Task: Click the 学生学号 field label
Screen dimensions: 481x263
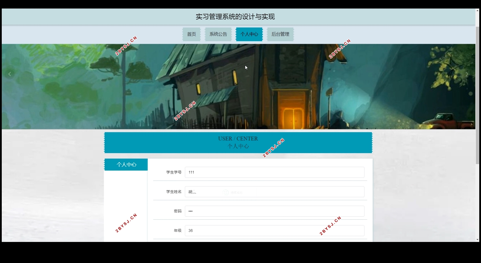Action: click(174, 172)
